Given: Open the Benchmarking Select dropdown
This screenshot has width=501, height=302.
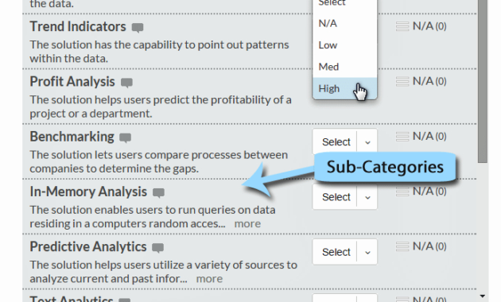Looking at the screenshot, I should (345, 141).
